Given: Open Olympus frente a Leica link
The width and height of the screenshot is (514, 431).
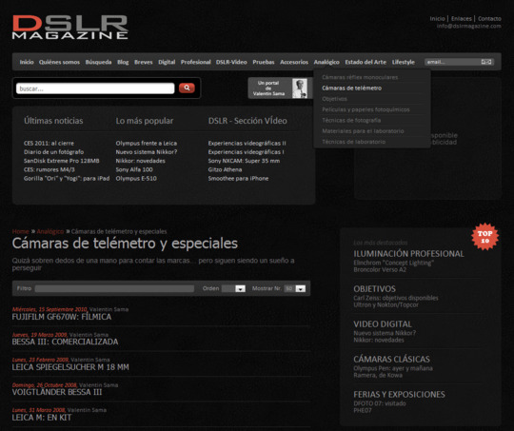Looking at the screenshot, I should coord(147,144).
